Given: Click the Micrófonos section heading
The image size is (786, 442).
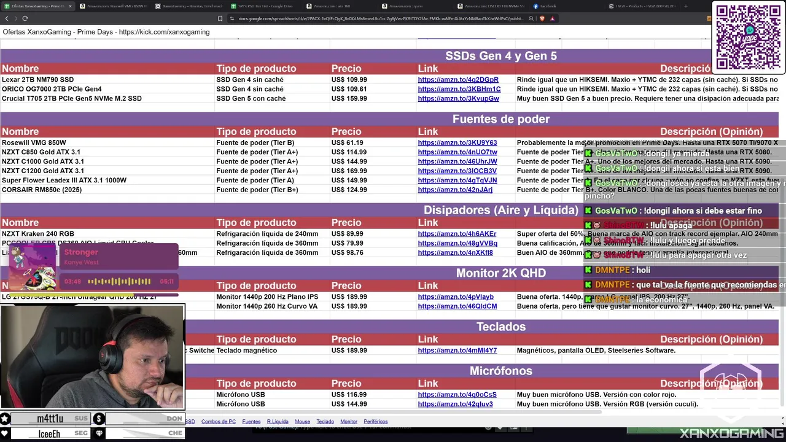Looking at the screenshot, I should click(501, 371).
